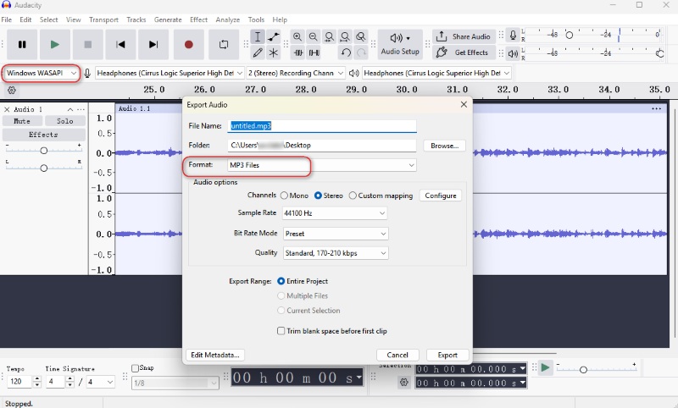678x408 pixels.
Task: Skip to start of project
Action: pos(120,45)
